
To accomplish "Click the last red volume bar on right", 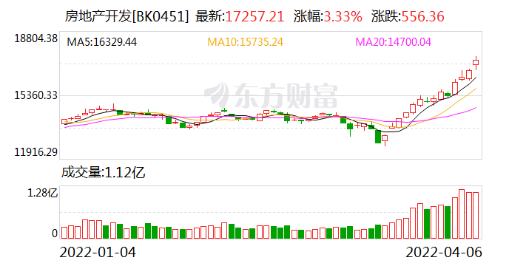I will click(x=476, y=216).
